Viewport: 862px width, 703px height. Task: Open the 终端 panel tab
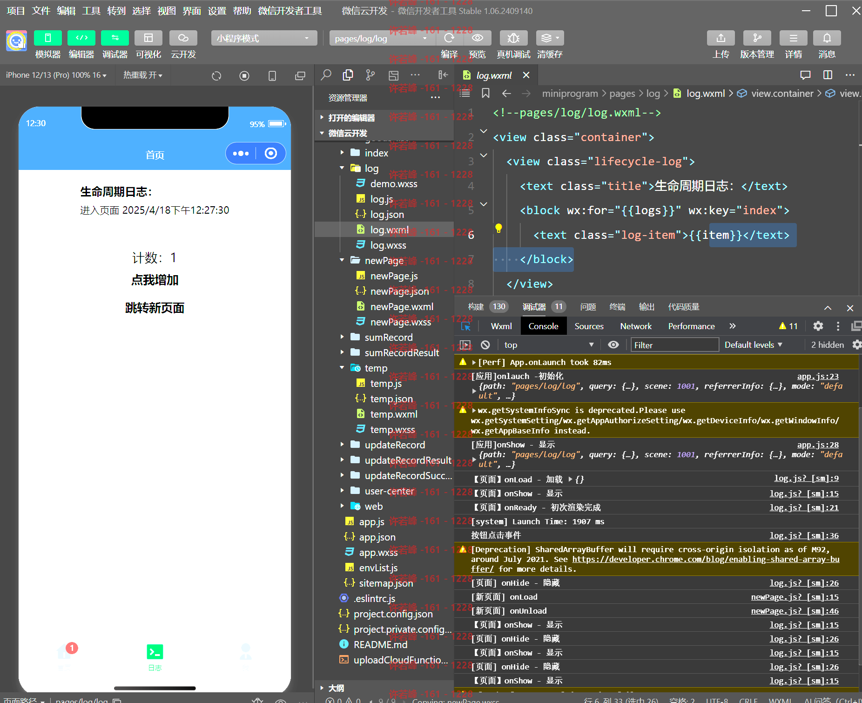(x=617, y=307)
